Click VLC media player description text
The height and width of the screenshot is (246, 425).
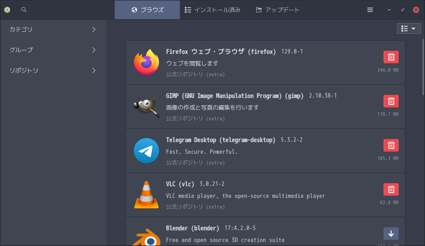246,196
